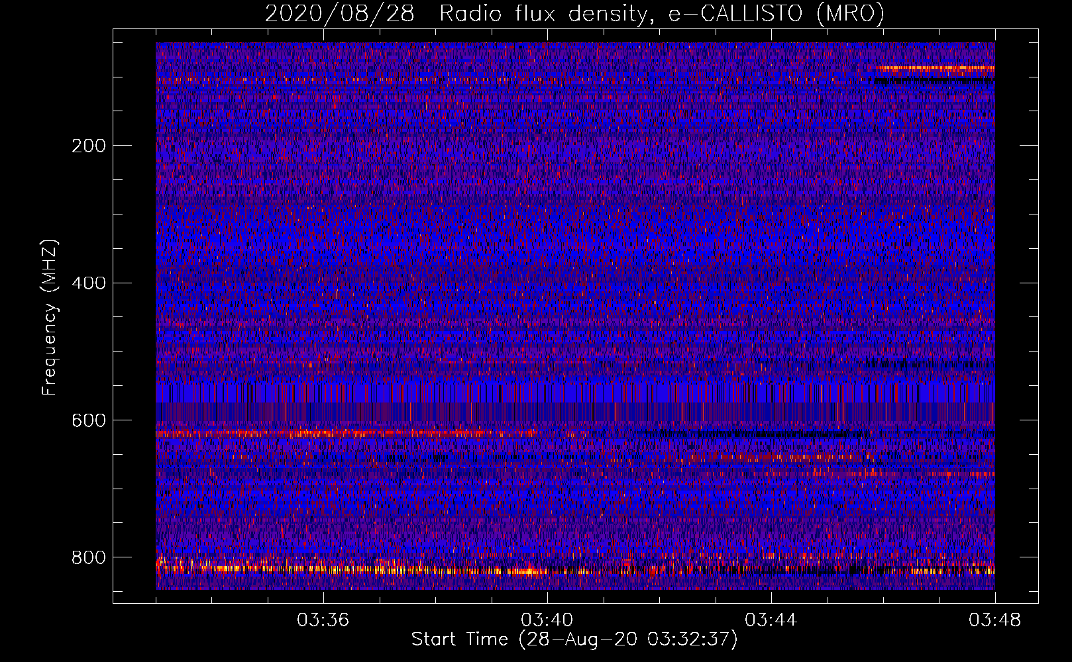1072x662 pixels.
Task: Click the orange band at the top right of the spectrogram
Action: 935,68
